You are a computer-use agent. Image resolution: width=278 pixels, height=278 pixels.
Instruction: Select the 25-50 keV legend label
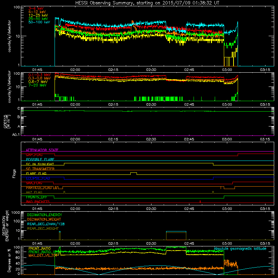[x=38, y=19]
